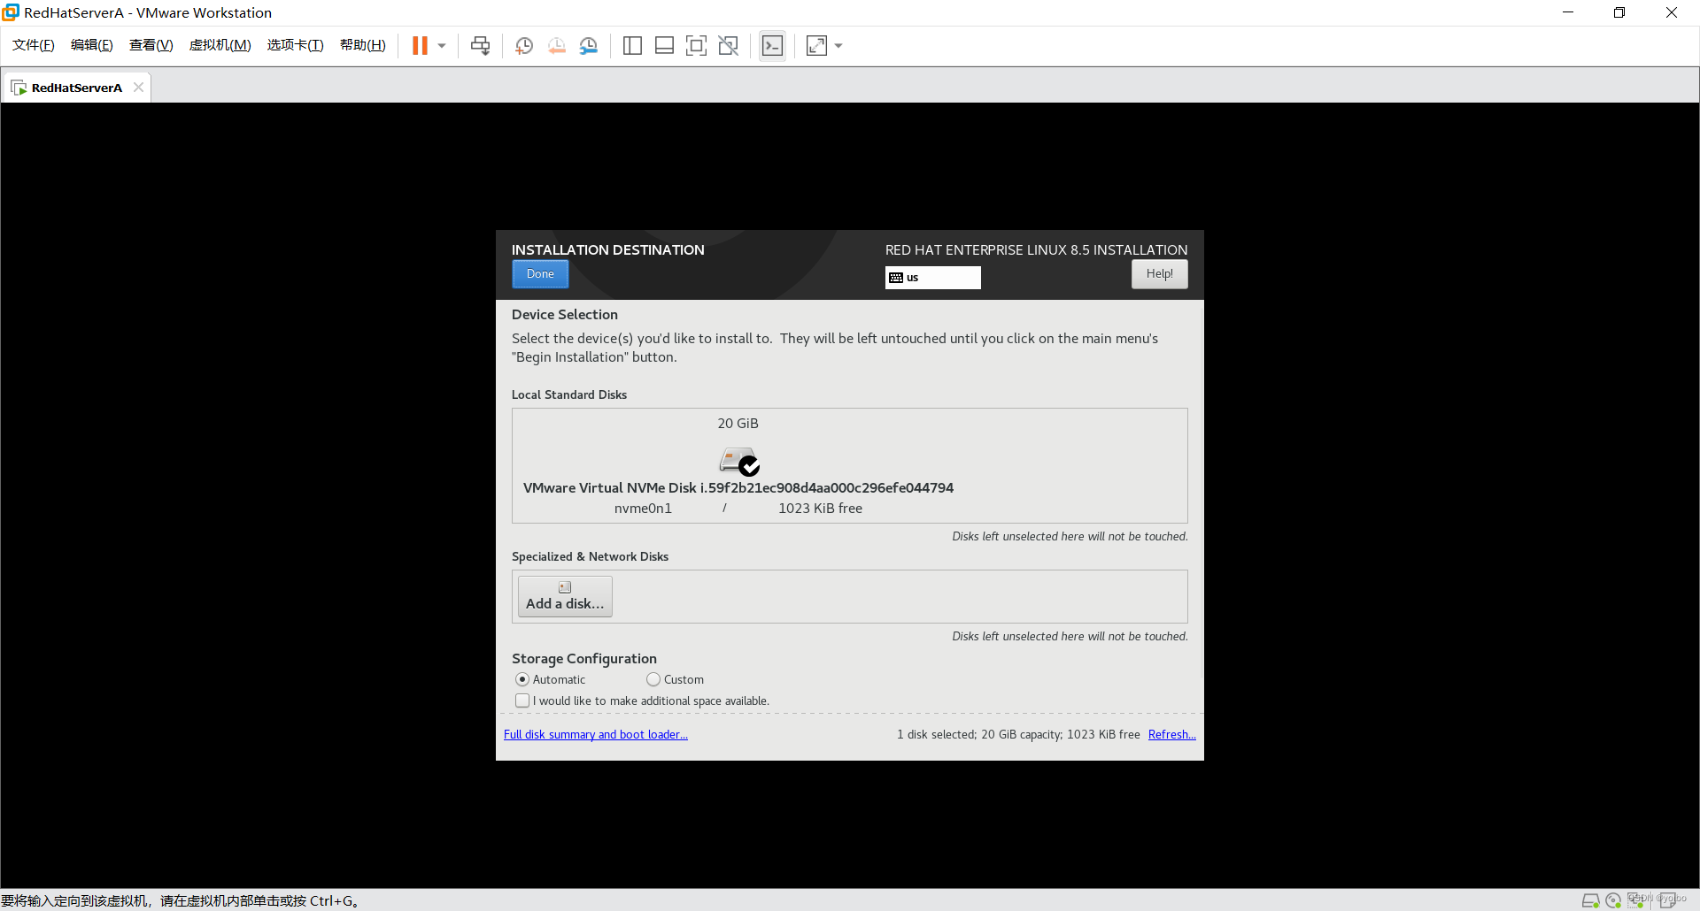
Task: Click the Done button
Action: coord(540,274)
